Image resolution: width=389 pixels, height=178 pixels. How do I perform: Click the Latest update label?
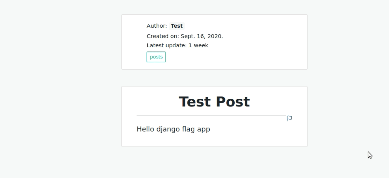(x=167, y=46)
